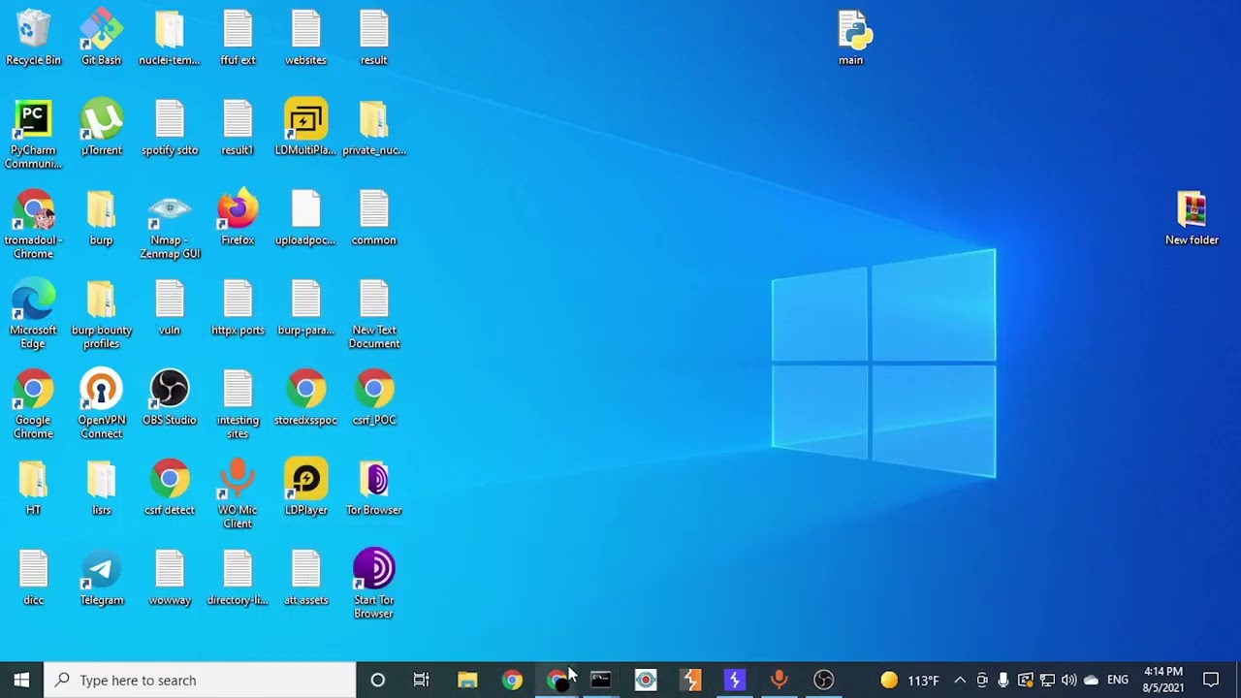1241x698 pixels.
Task: Open the Windows Start menu
Action: 21,680
